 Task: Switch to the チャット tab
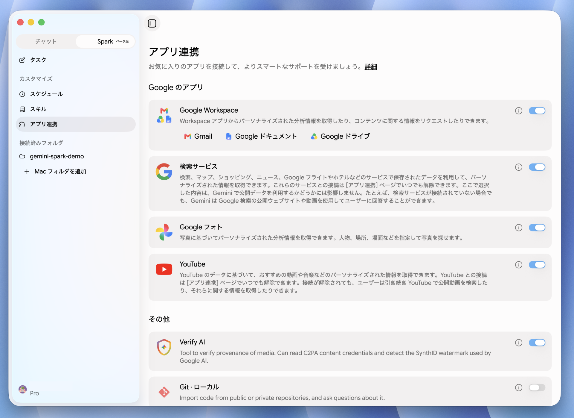click(46, 41)
